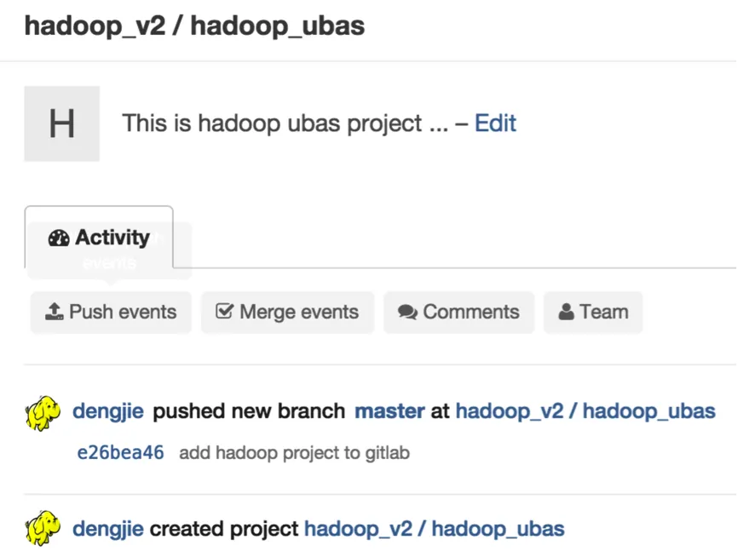Click the upload icon beside Push events
The width and height of the screenshot is (737, 551).
(54, 313)
